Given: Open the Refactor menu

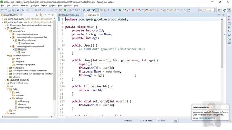Looking at the screenshot, I should tap(25, 6).
